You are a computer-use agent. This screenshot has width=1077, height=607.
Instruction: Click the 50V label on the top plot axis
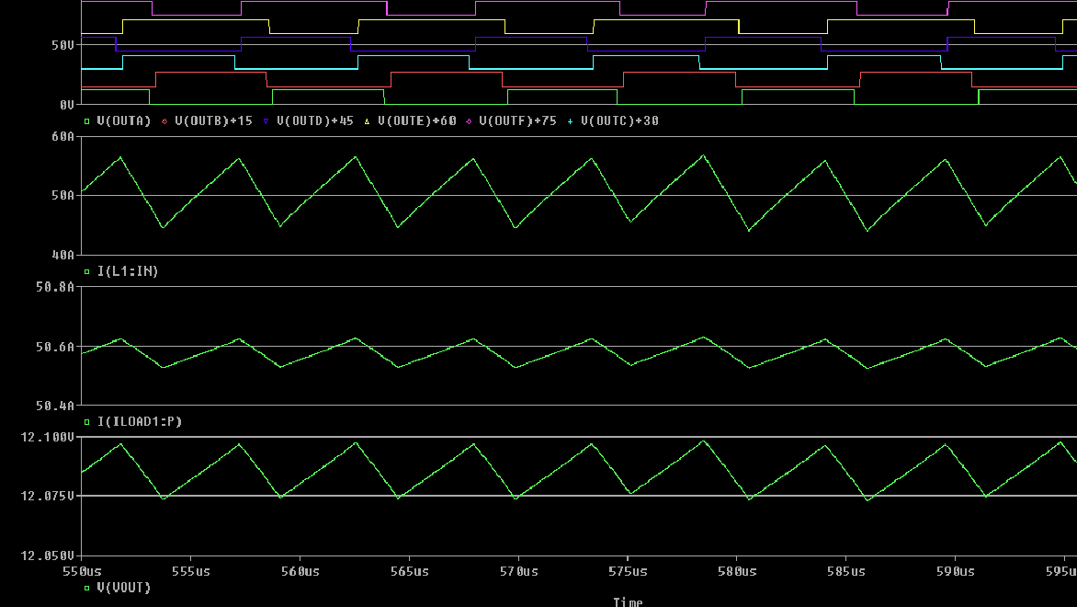[62, 45]
